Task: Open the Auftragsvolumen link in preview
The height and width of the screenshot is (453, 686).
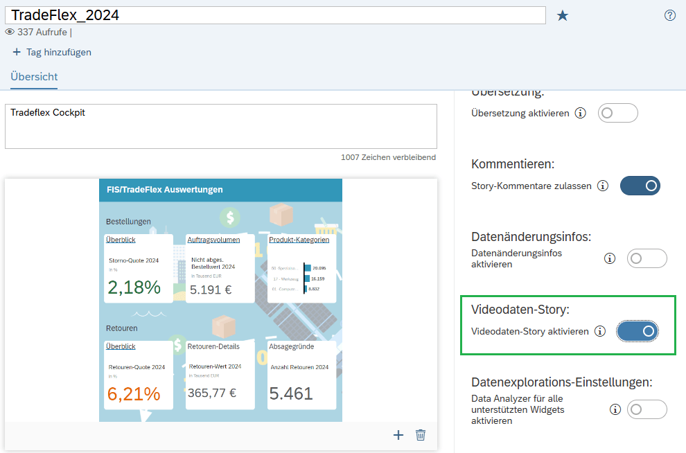Action: click(213, 240)
